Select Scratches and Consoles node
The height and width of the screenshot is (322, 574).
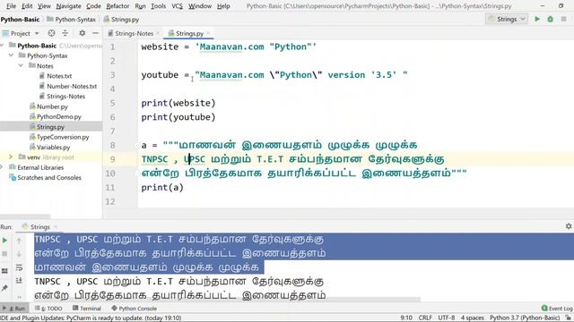tap(49, 177)
